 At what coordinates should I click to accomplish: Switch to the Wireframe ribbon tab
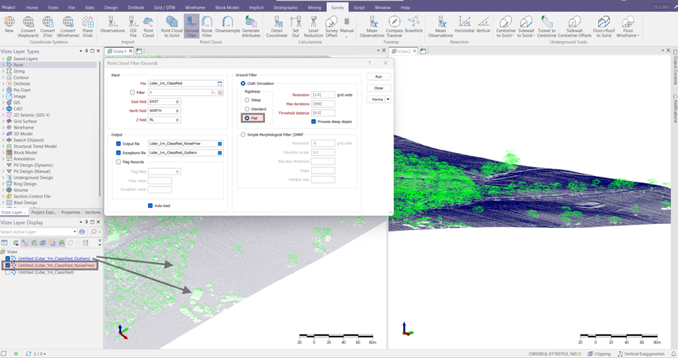click(x=195, y=7)
